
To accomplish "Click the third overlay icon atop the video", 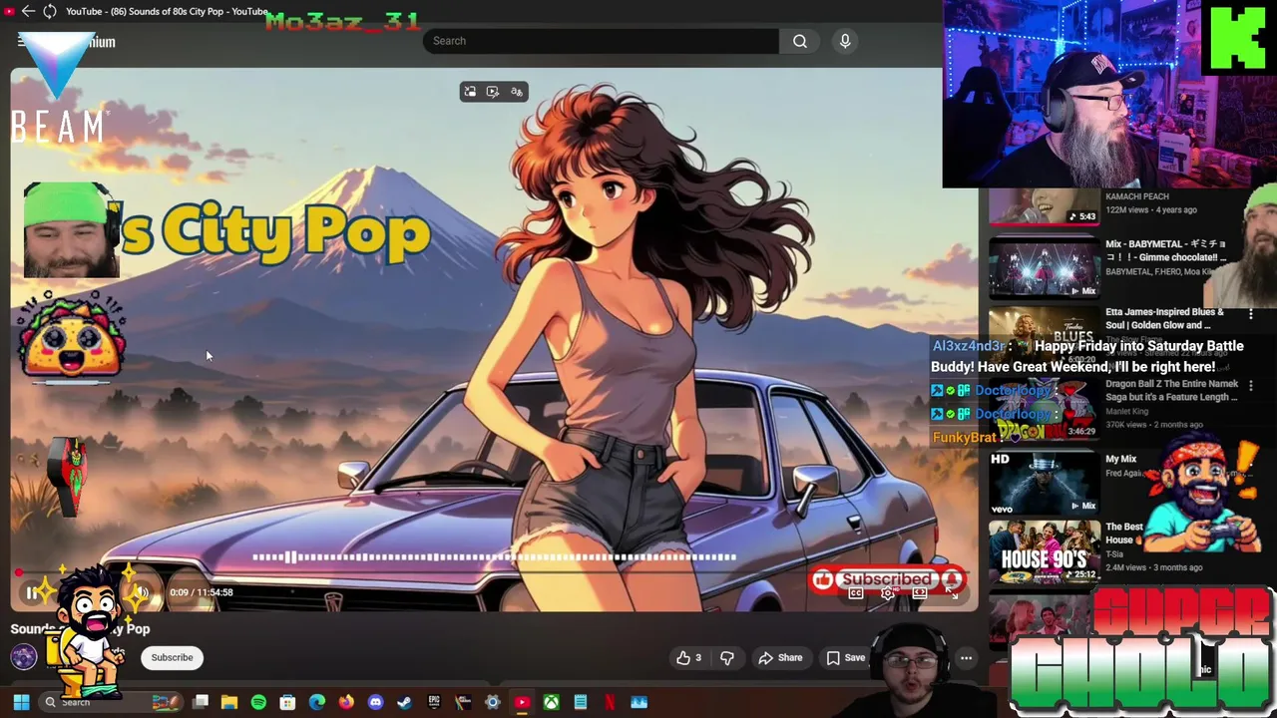I will 516,92.
